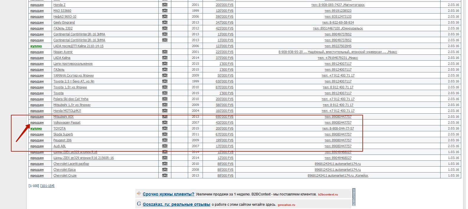Open the camera icon for Mitsubishi 1,5т из Японии
The image size is (468, 209).
165,105
